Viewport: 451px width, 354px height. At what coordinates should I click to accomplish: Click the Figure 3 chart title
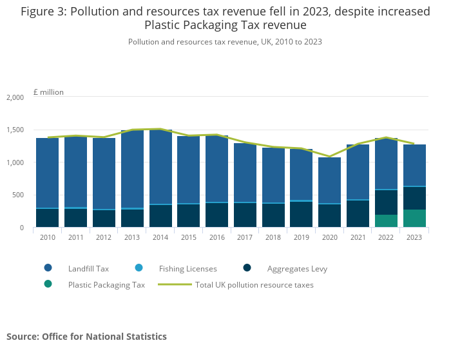point(225,19)
